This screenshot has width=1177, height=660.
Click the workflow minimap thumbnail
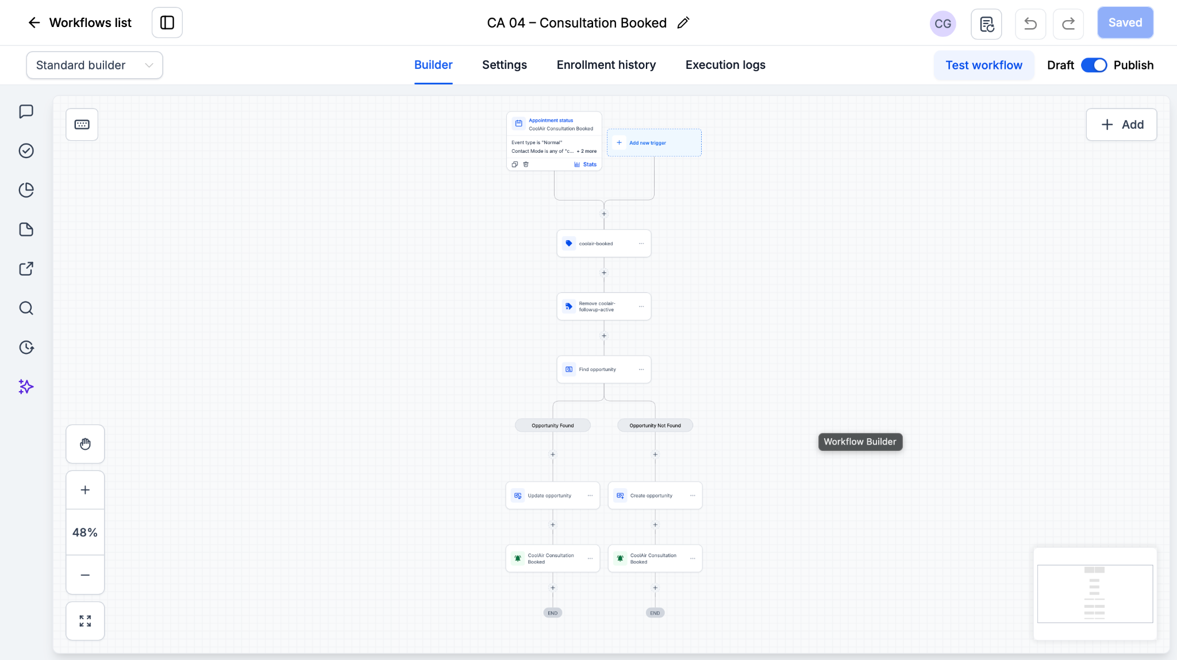point(1095,594)
